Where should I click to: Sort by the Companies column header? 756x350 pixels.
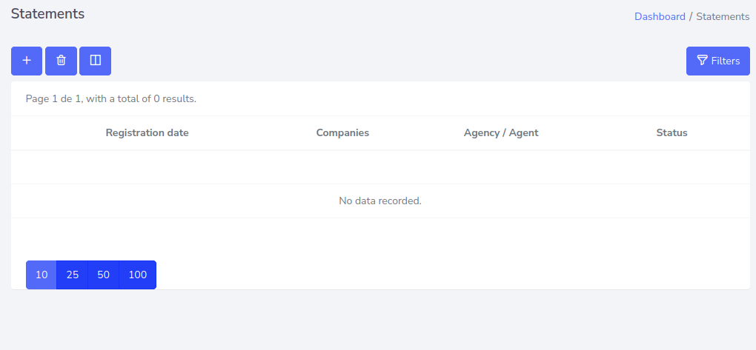[x=342, y=133]
